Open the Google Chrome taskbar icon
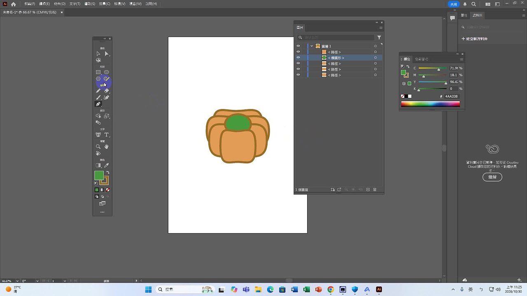 tap(330, 289)
